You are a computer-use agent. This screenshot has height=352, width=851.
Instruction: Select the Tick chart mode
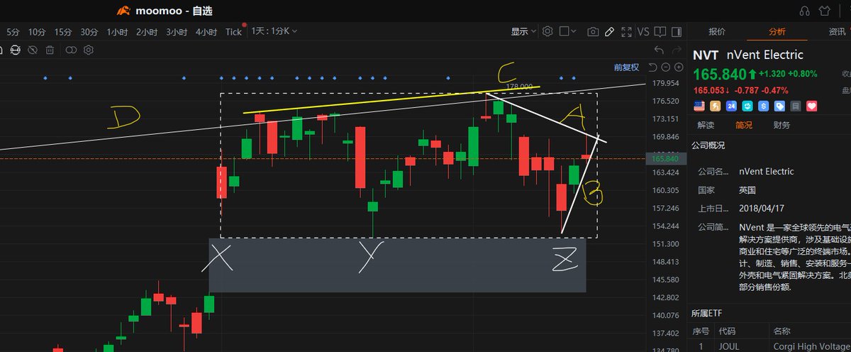pyautogui.click(x=233, y=32)
